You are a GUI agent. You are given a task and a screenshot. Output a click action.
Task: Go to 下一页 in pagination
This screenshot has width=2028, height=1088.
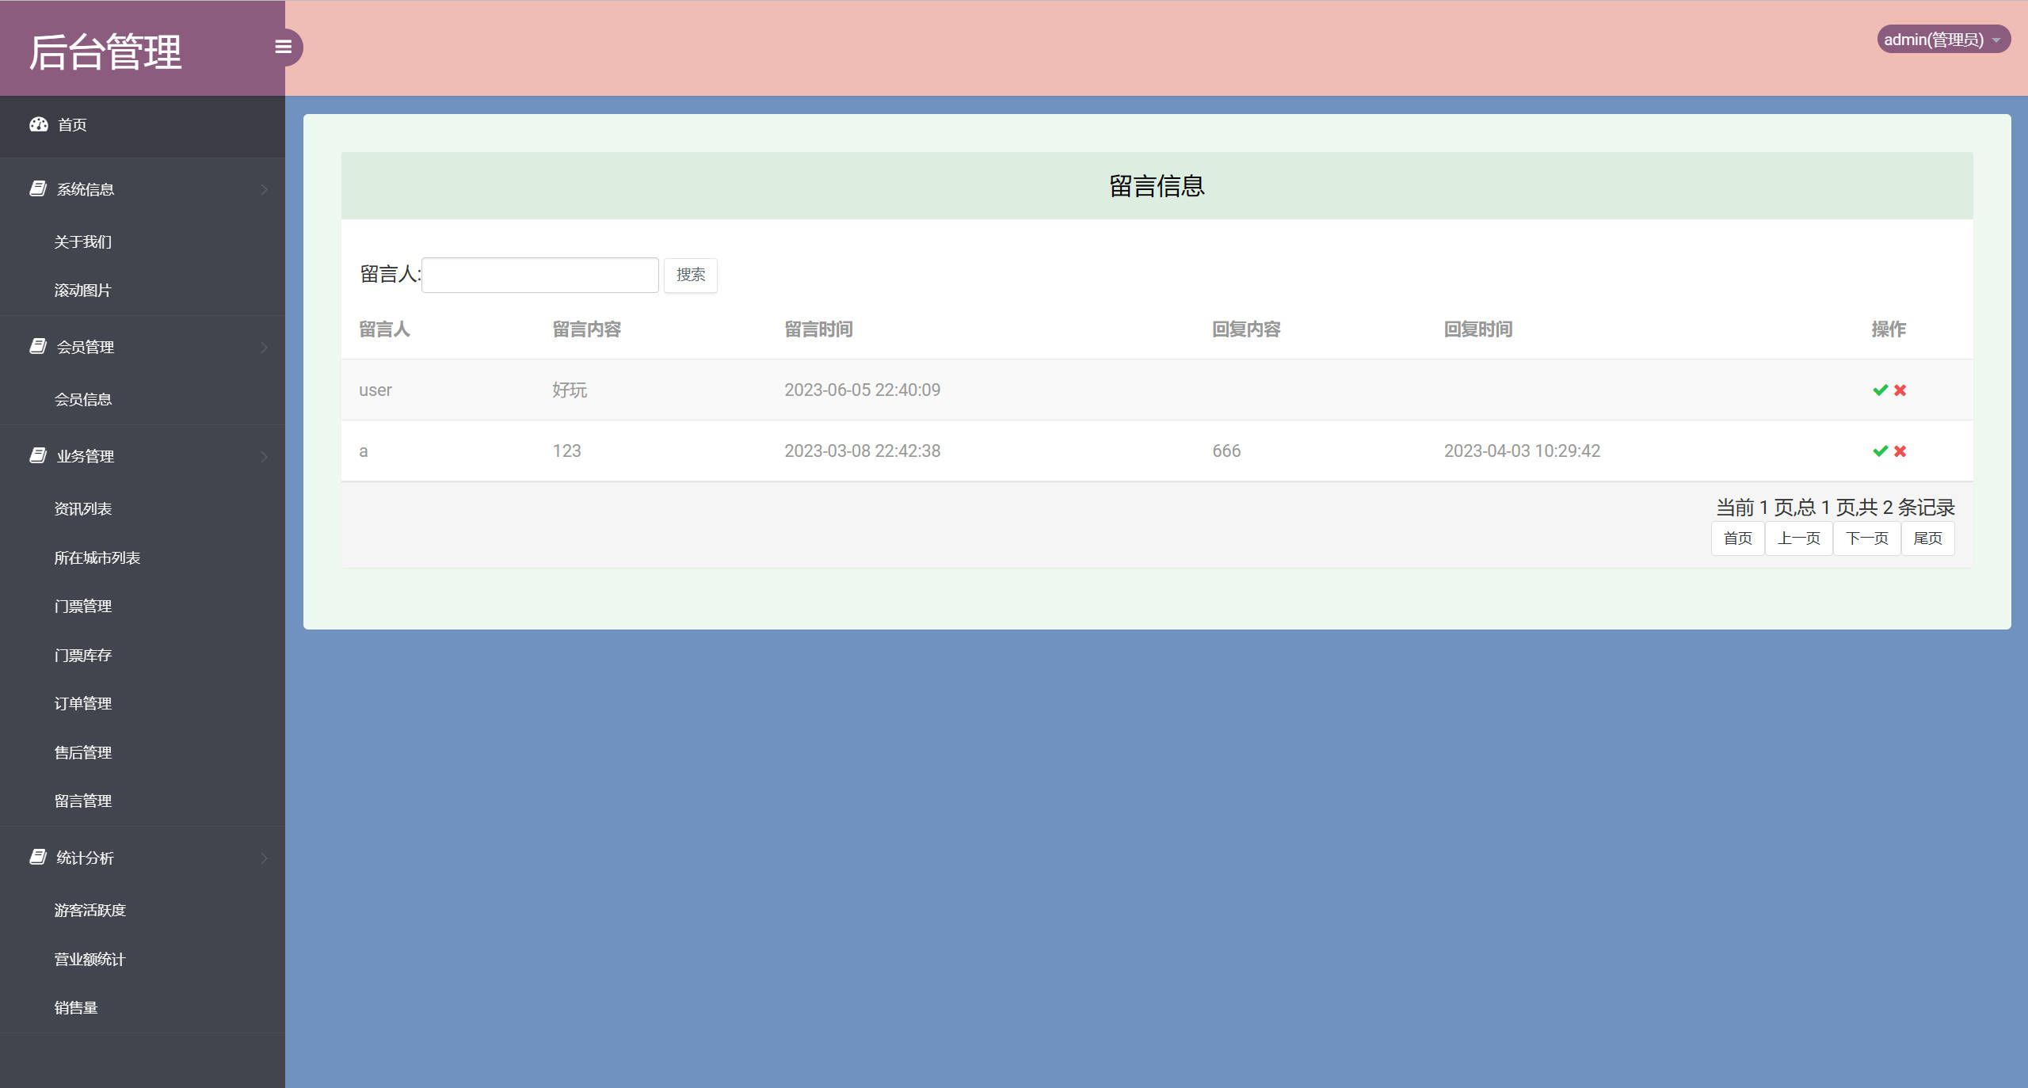(1866, 538)
